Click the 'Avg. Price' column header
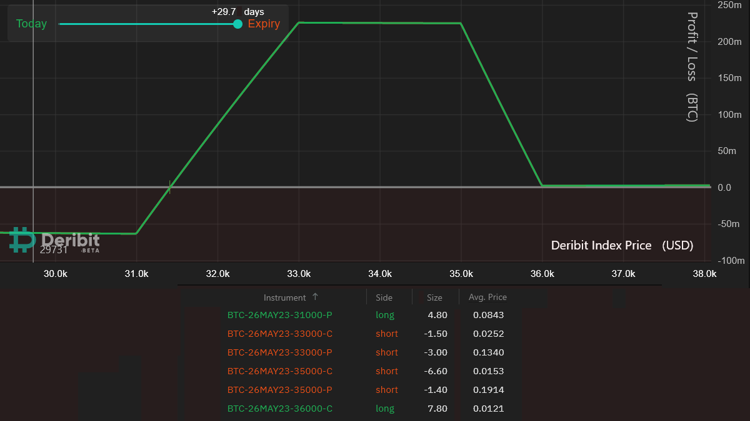The width and height of the screenshot is (750, 421). [x=487, y=297]
